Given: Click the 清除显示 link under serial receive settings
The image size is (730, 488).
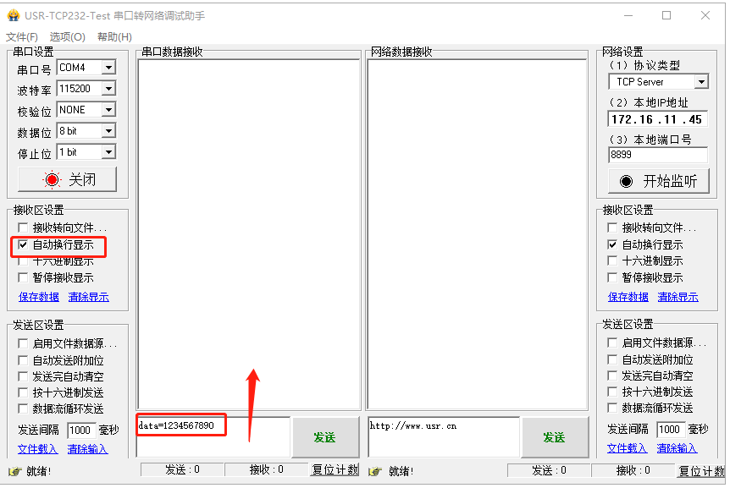Looking at the screenshot, I should point(88,297).
